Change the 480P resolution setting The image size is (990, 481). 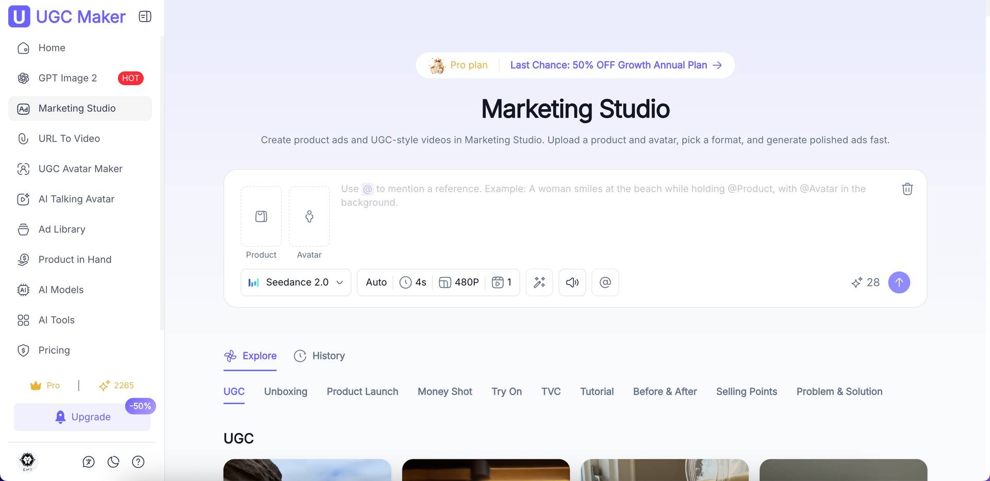(459, 283)
